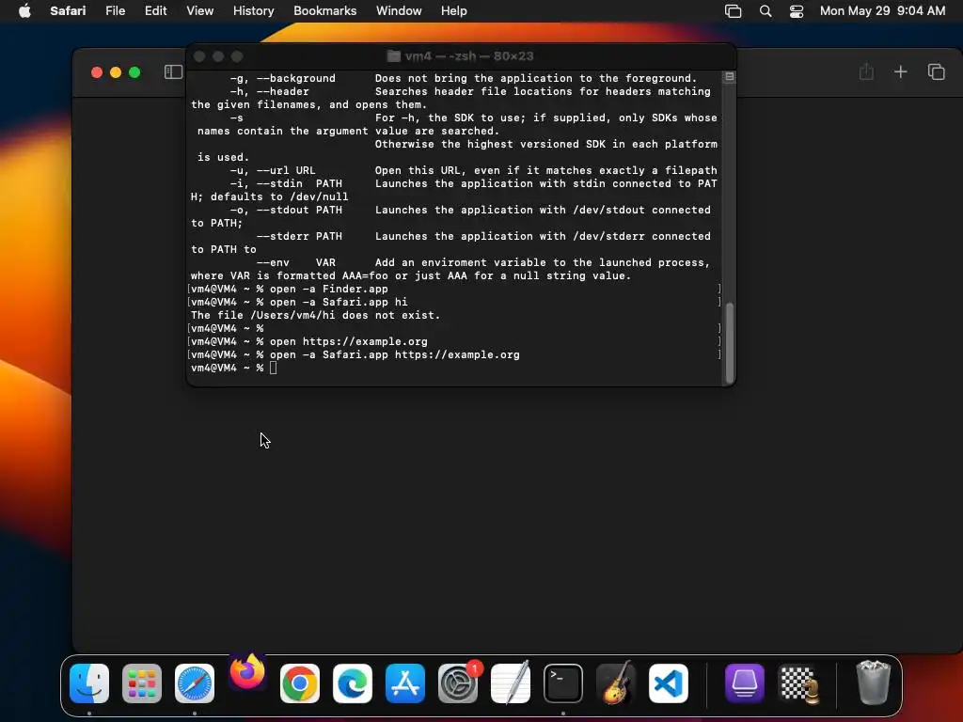The width and height of the screenshot is (963, 722).
Task: Open Chess from the Dock
Action: [x=797, y=683]
